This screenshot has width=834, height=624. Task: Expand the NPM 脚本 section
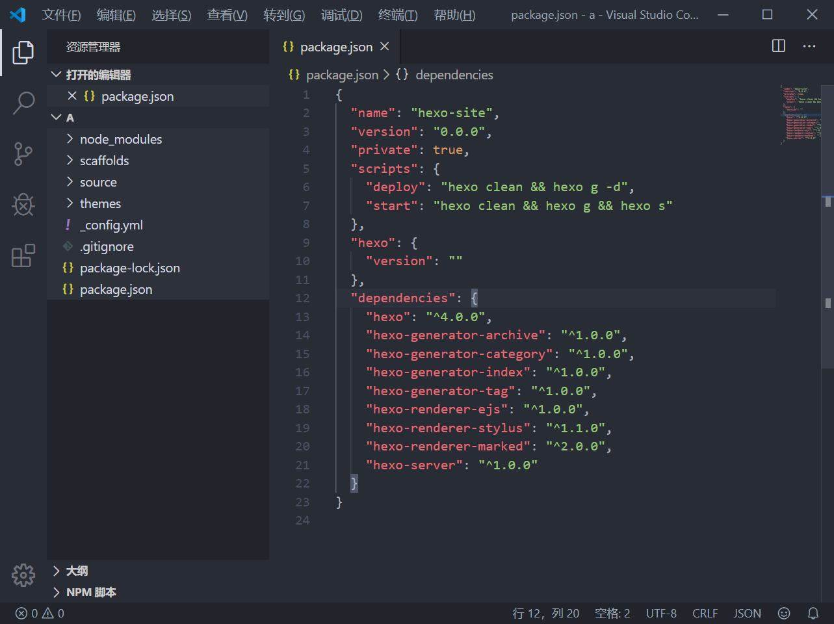click(90, 592)
